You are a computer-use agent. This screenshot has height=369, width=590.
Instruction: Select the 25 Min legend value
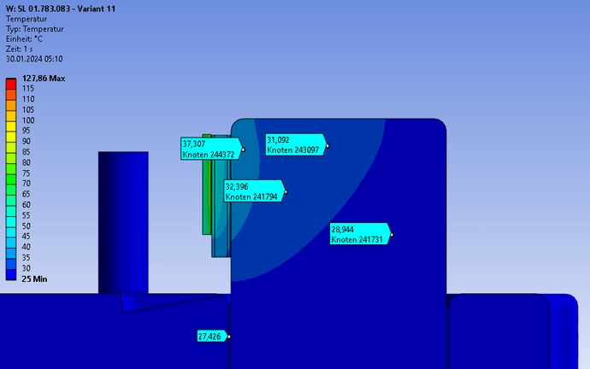pos(34,279)
